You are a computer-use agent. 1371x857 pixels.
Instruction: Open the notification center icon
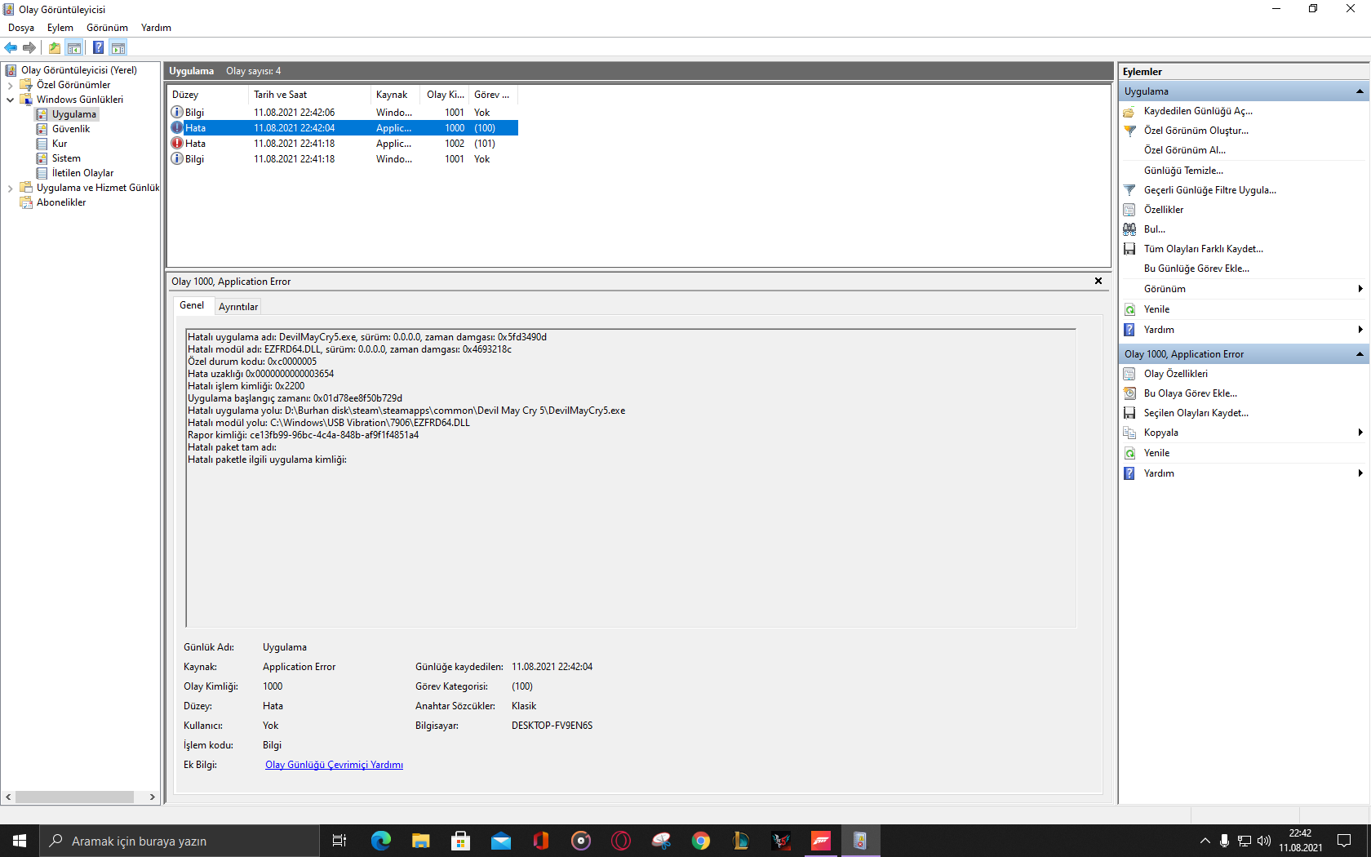(1344, 841)
